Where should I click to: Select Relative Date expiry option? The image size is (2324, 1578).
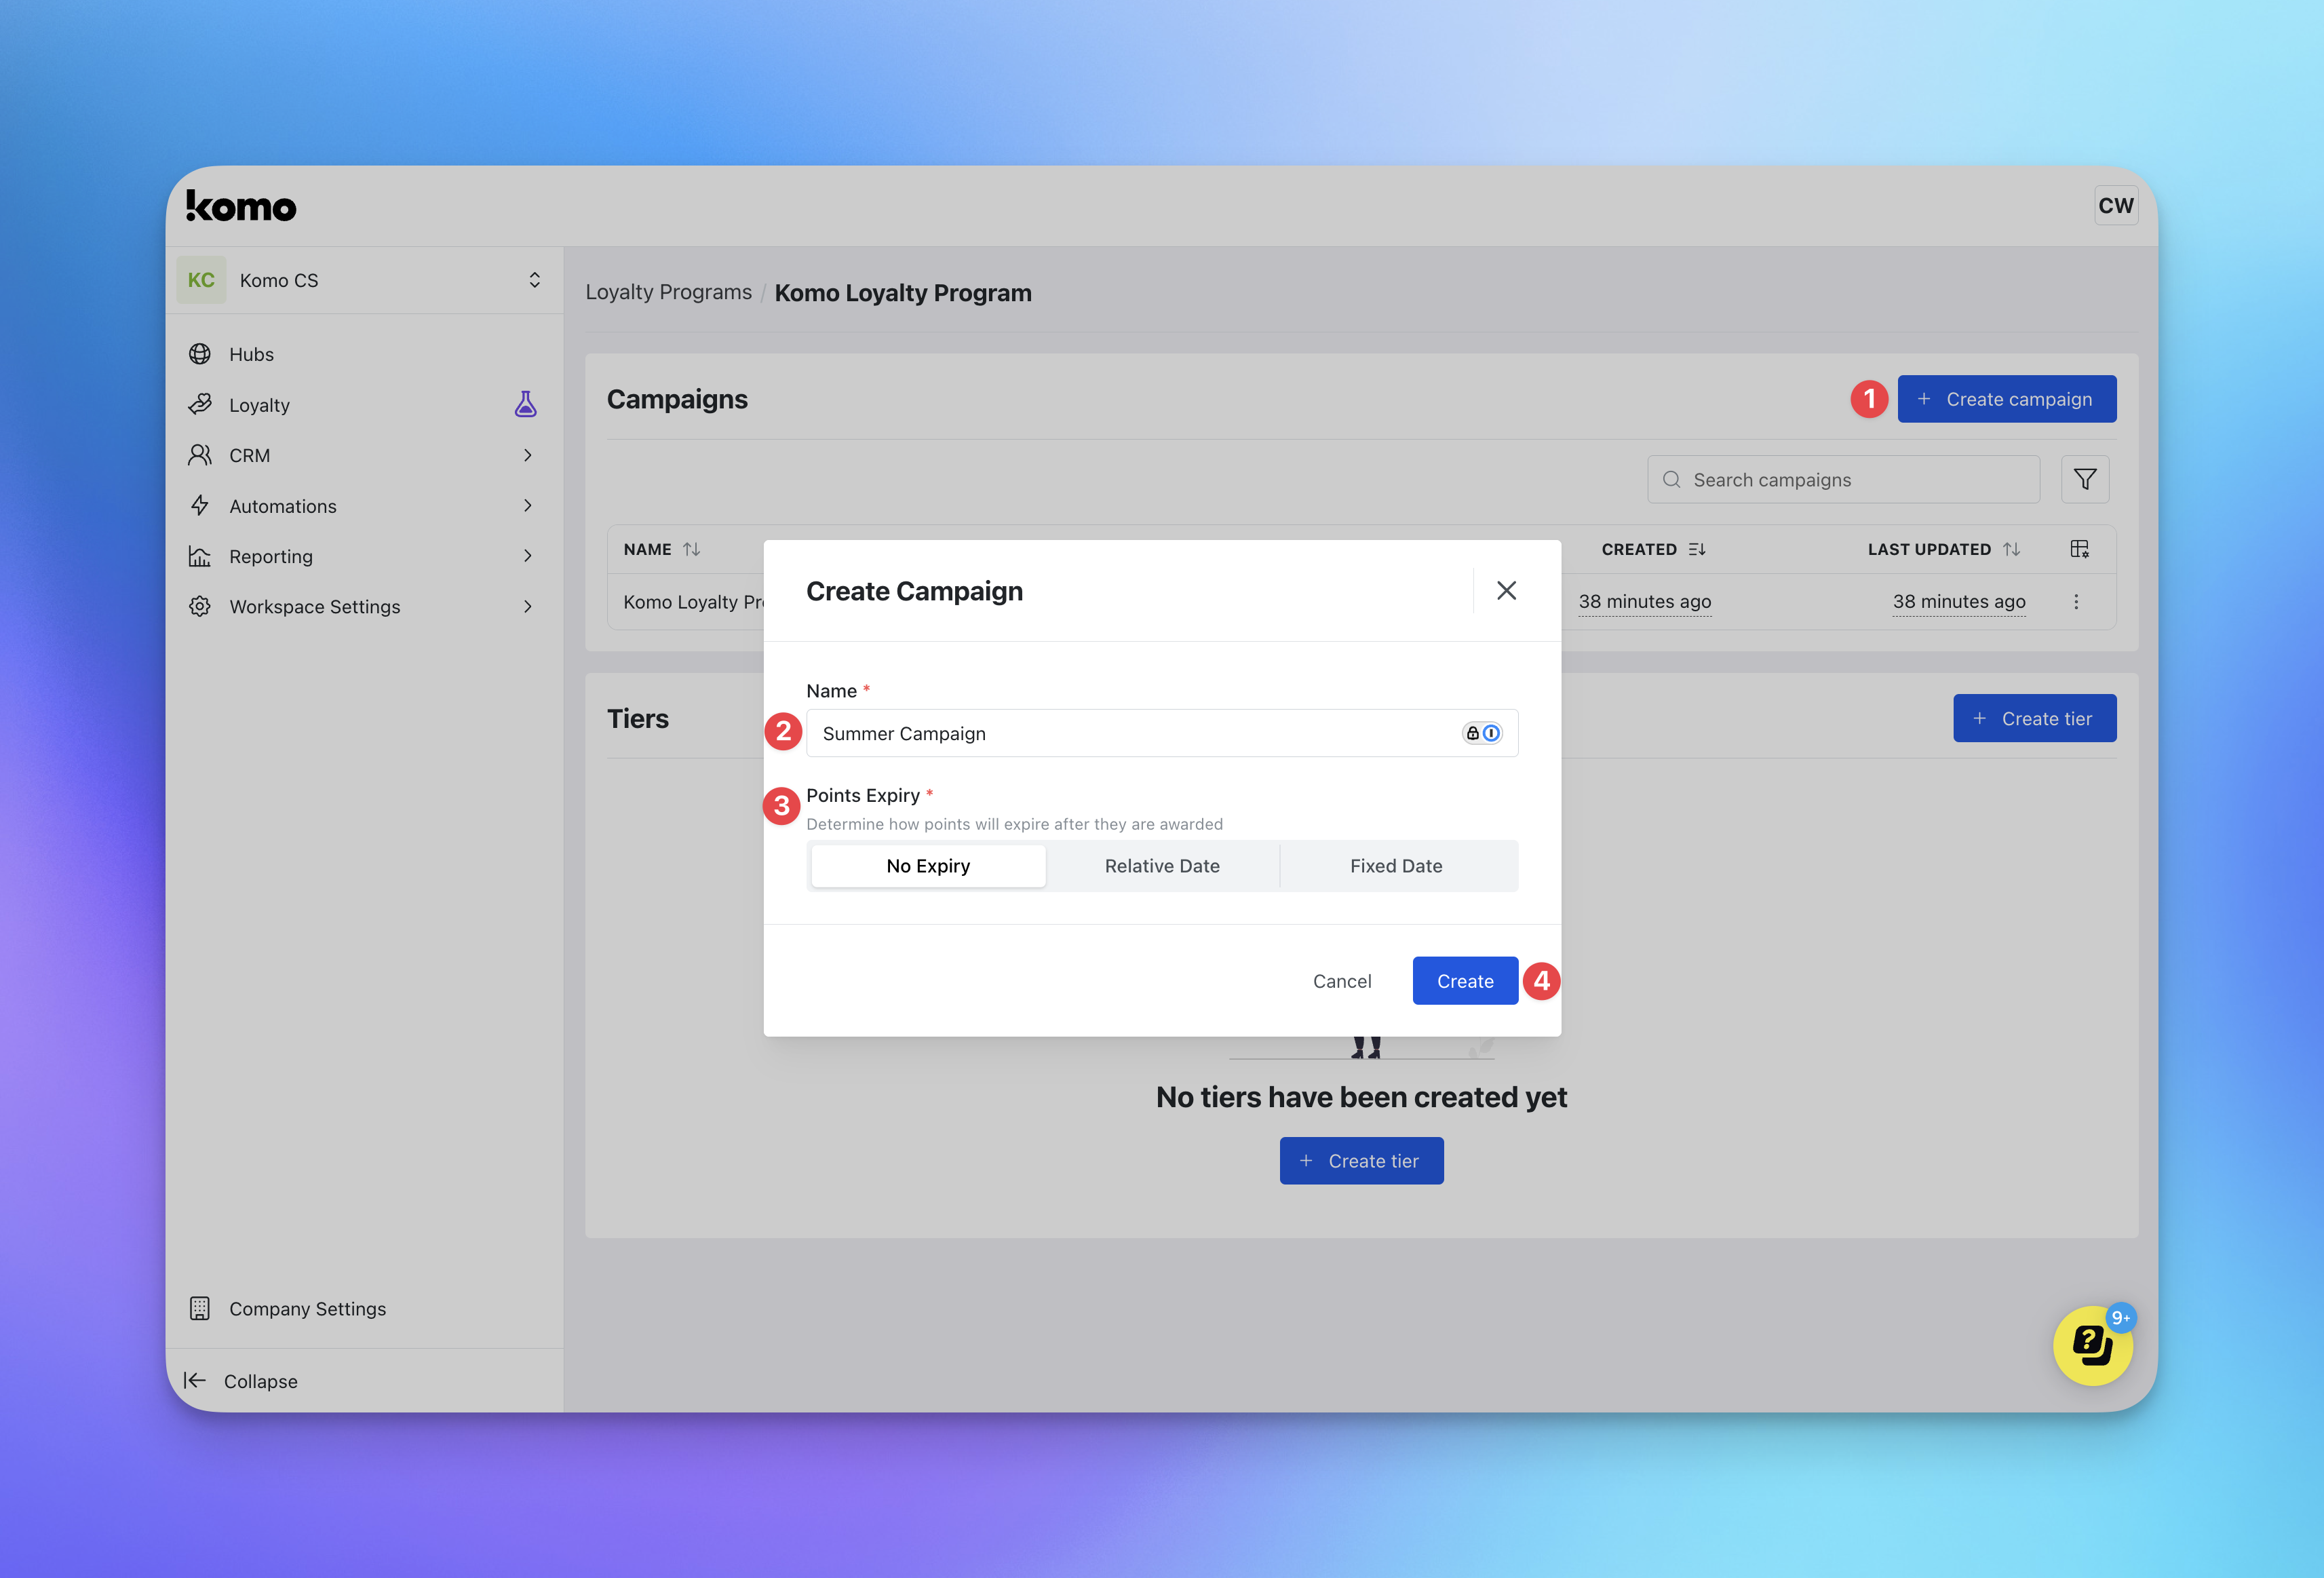click(x=1162, y=866)
